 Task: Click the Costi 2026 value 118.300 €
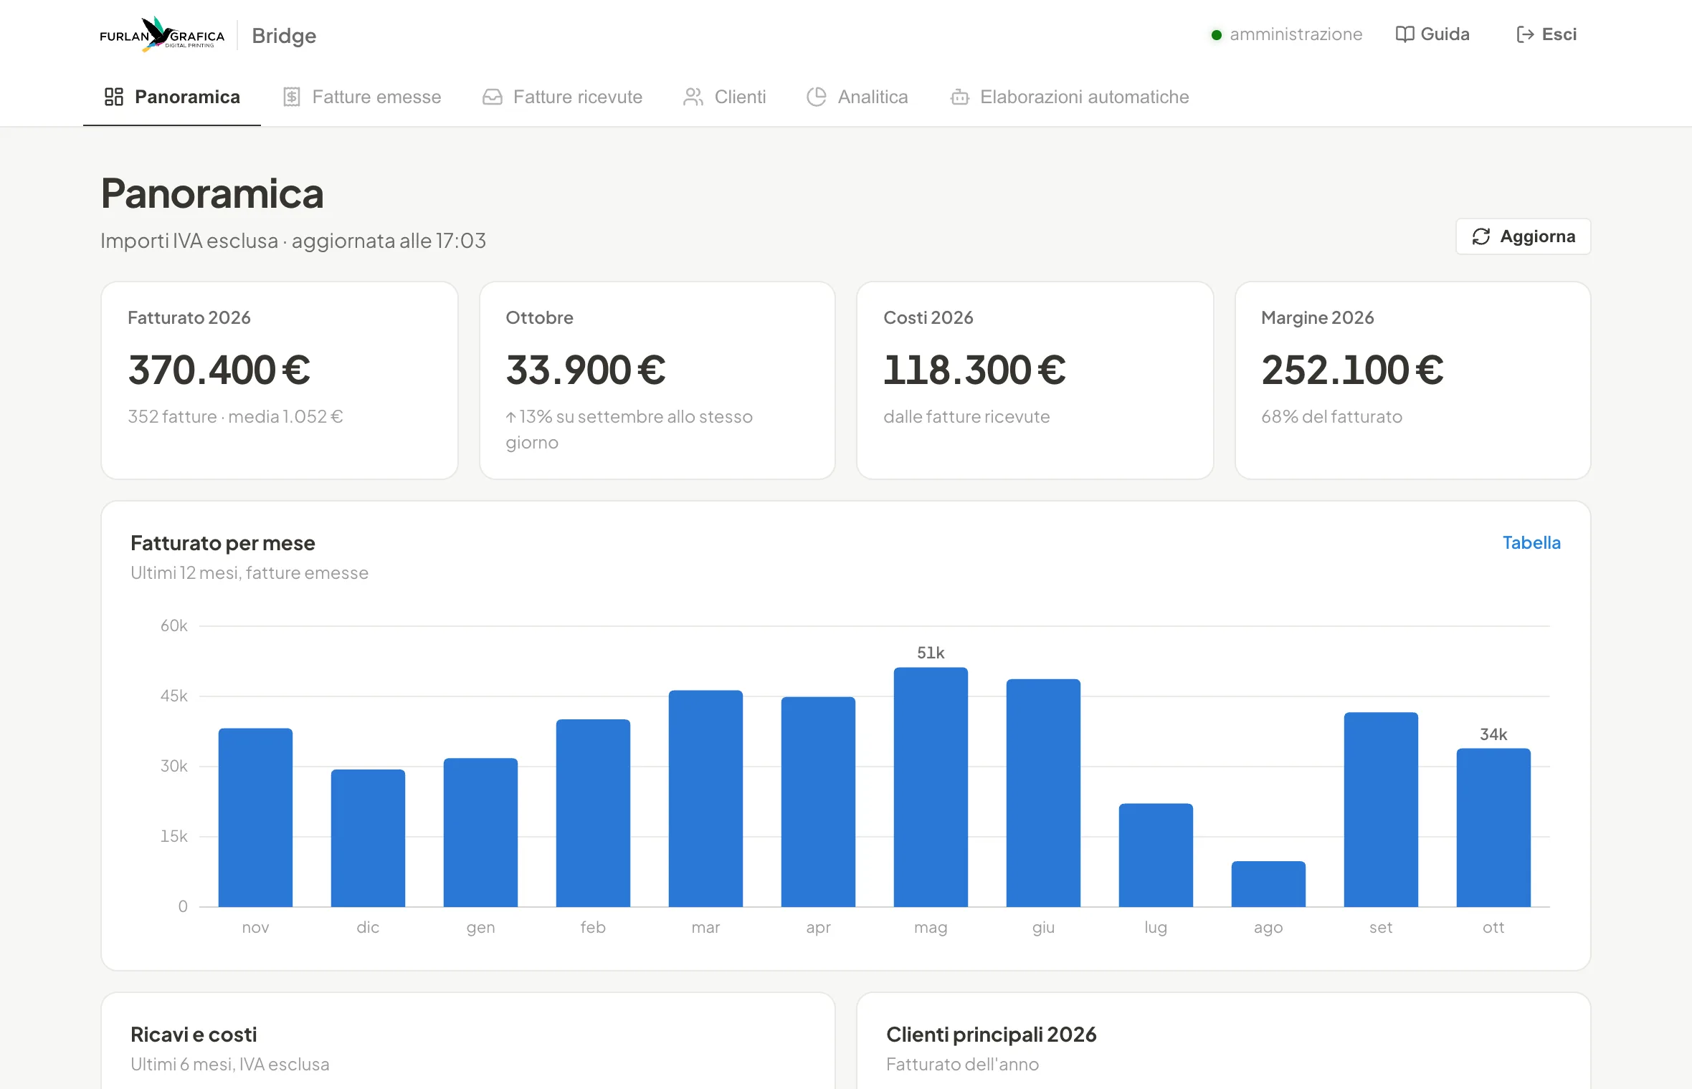pos(974,370)
